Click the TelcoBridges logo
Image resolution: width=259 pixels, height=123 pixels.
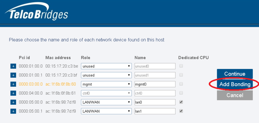[37, 11]
